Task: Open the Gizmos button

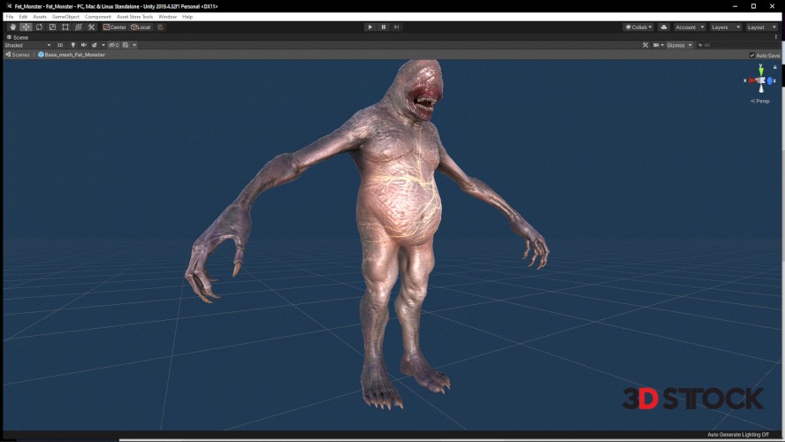Action: pos(675,45)
